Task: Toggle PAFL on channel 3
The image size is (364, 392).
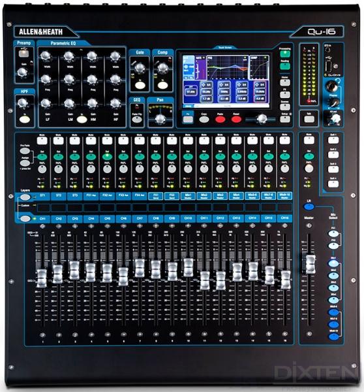Action: [x=74, y=169]
